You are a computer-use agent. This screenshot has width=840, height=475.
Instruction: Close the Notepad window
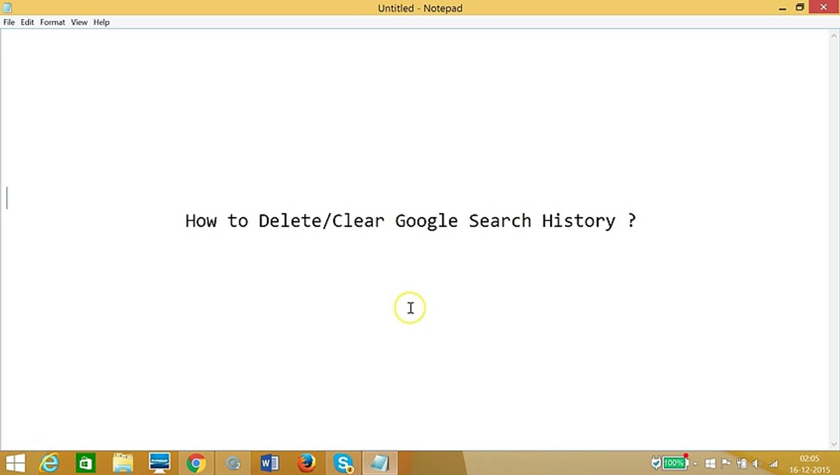(x=824, y=7)
